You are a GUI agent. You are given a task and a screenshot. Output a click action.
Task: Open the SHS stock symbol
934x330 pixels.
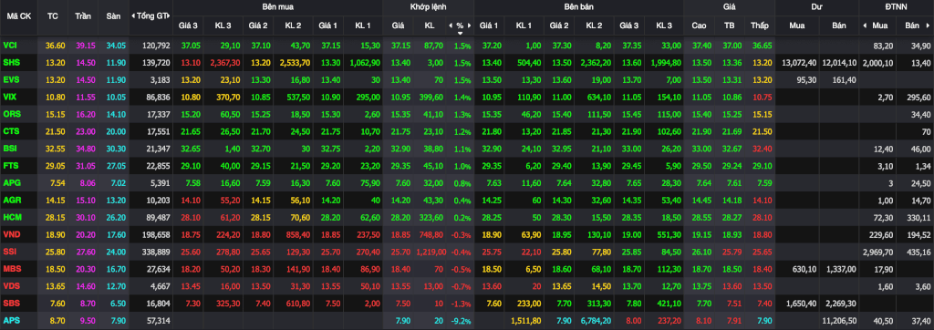tap(11, 62)
